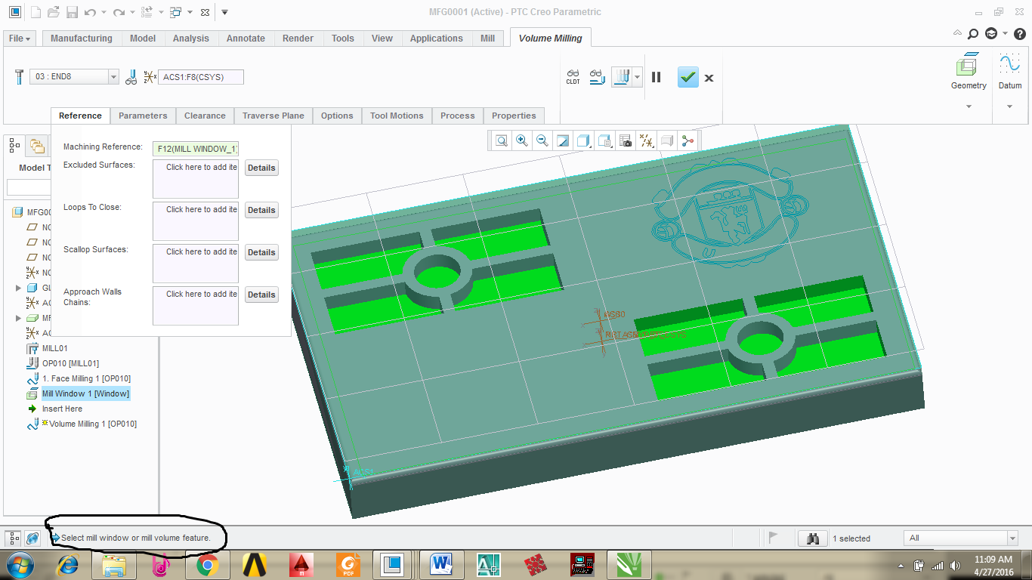Switch to the Mill ribbon tab
The width and height of the screenshot is (1032, 580).
tap(488, 39)
